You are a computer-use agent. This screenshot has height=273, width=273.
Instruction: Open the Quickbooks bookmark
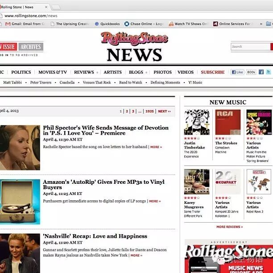click(107, 24)
